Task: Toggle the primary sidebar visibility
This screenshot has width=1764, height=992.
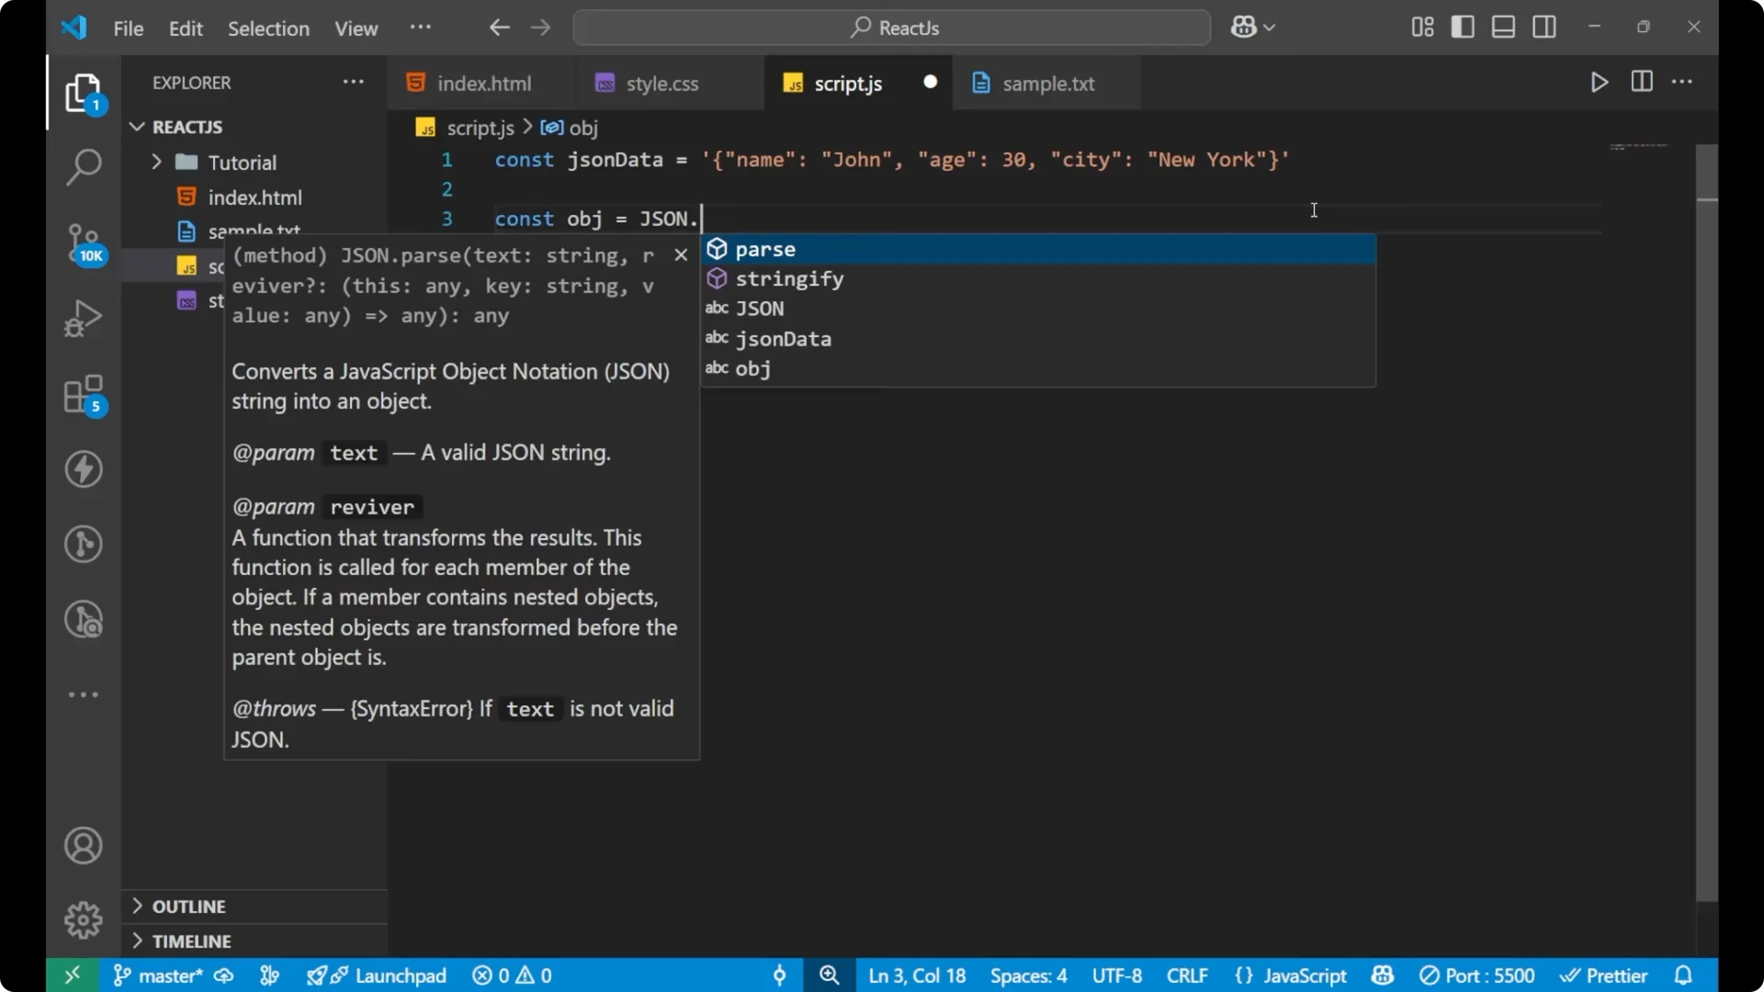Action: (x=1463, y=27)
